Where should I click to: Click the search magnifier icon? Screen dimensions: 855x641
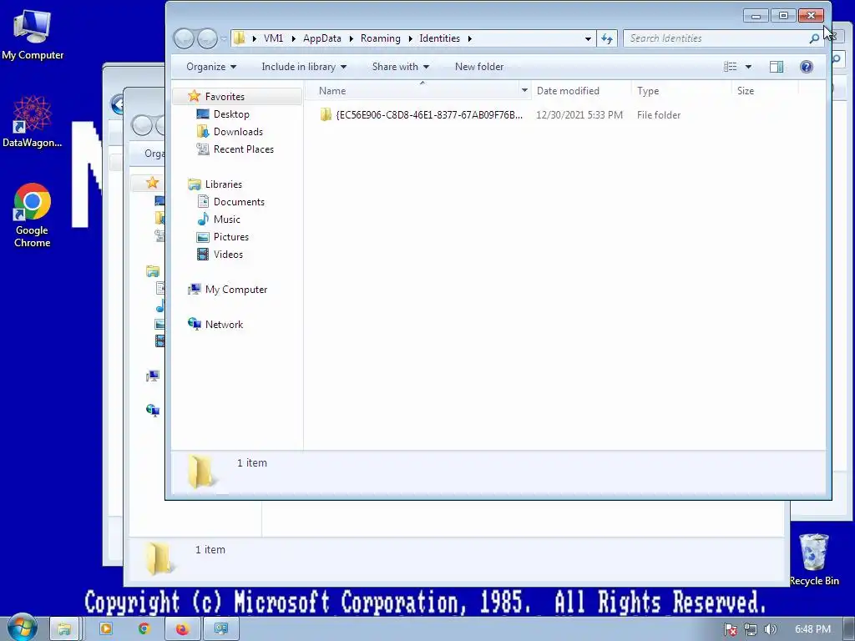click(814, 38)
